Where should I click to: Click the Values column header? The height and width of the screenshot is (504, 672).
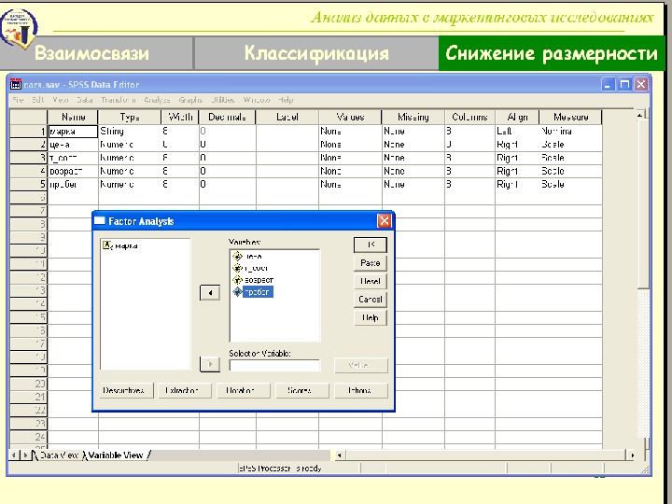pos(350,117)
